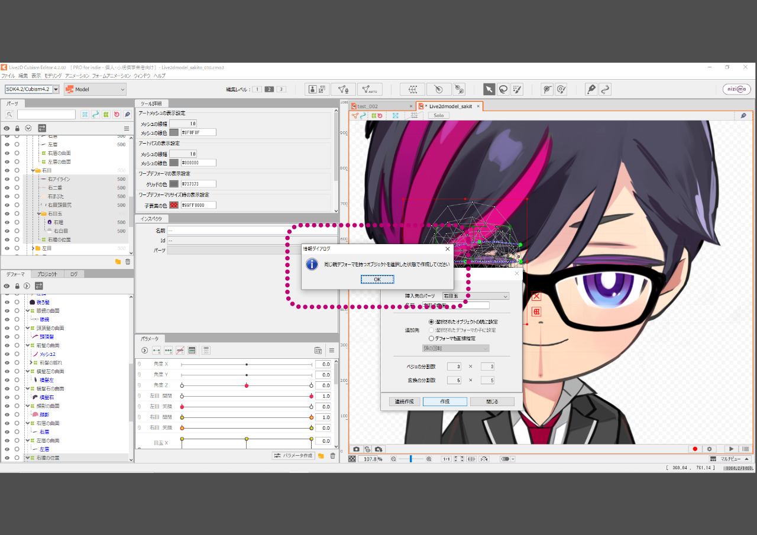Screen dimensions: 757x535
Task: Click new folder icon in Parts panel
Action: point(118,261)
